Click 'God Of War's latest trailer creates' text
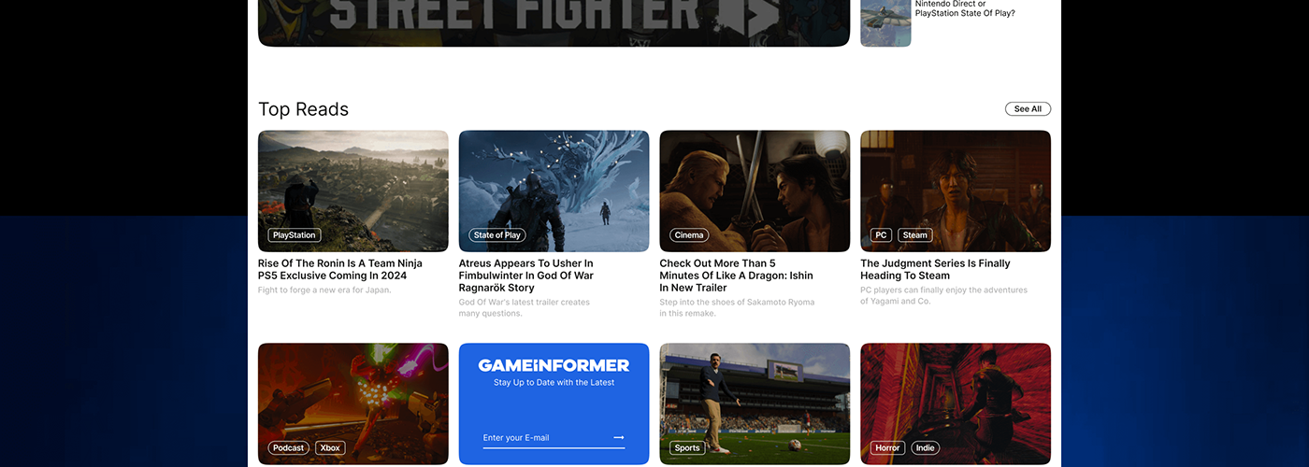The image size is (1309, 467). pos(525,303)
